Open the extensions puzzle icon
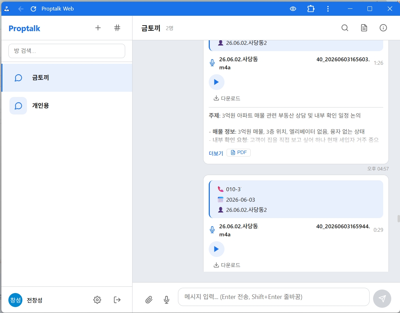 point(311,9)
